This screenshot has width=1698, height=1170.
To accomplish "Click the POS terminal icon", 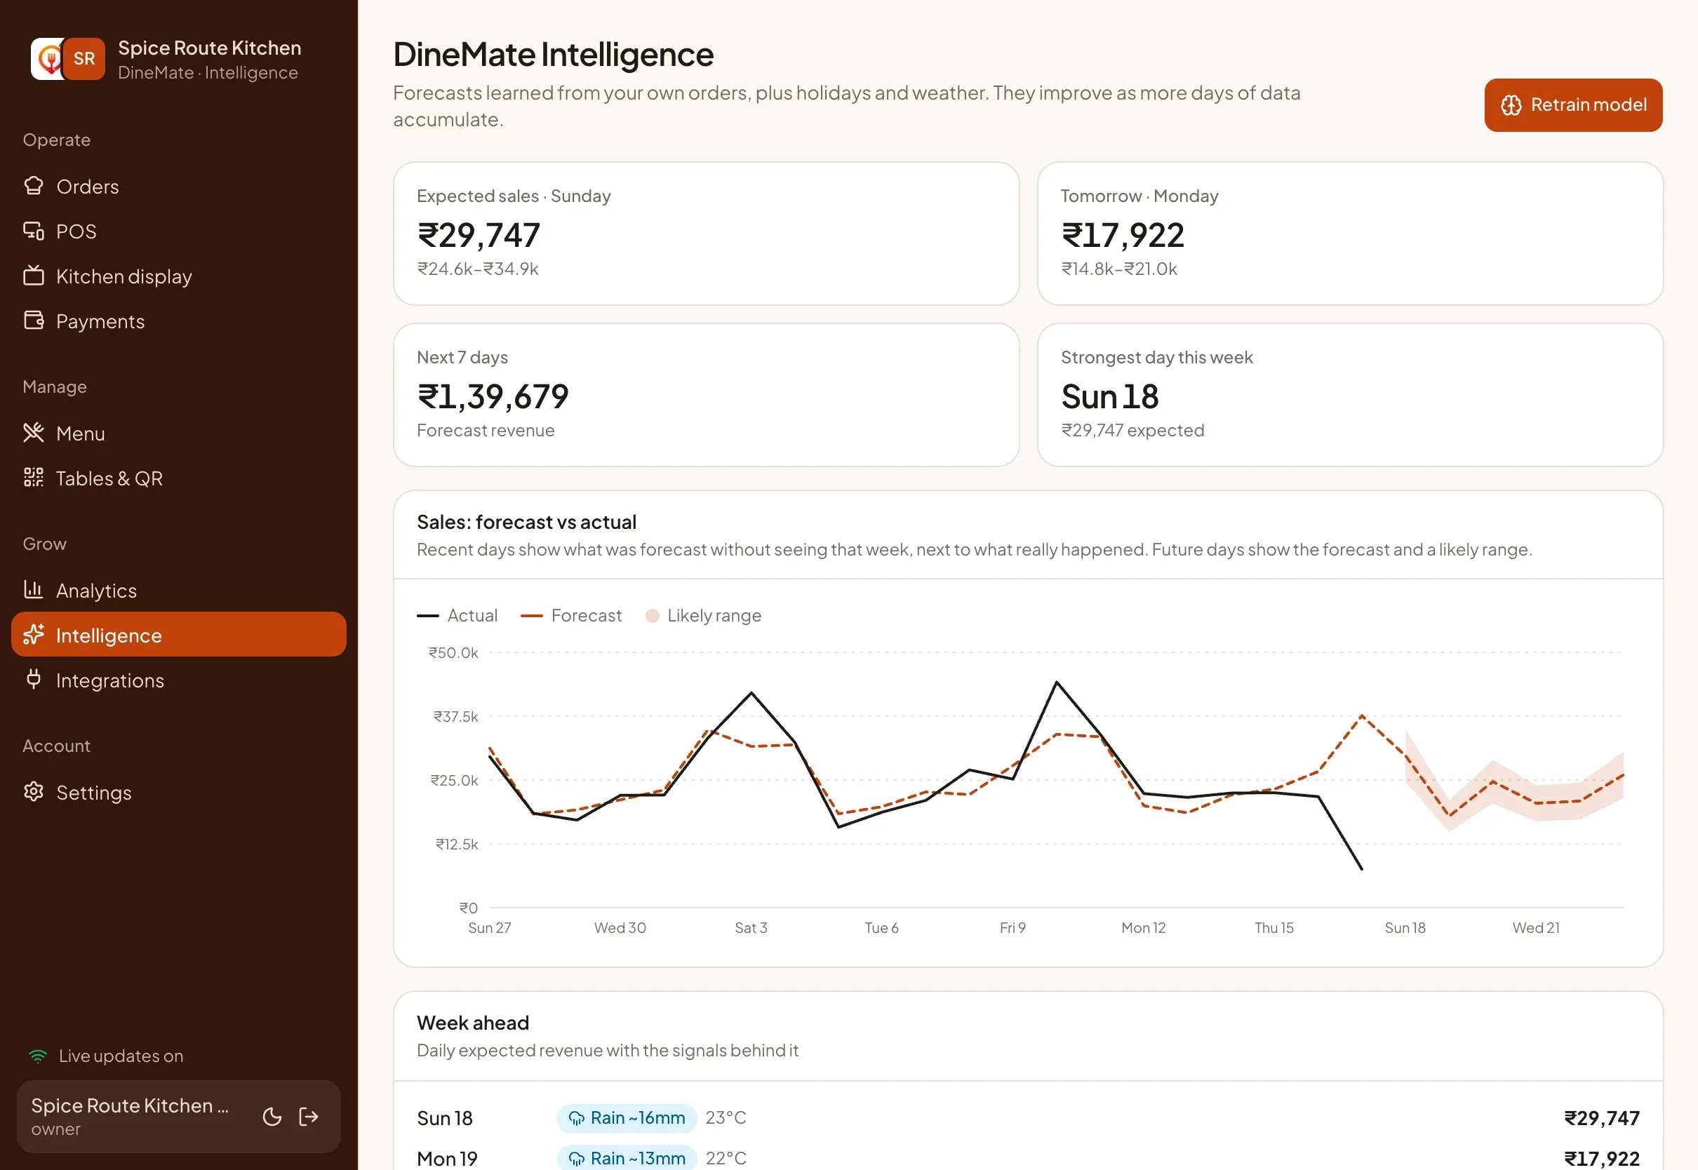I will pyautogui.click(x=34, y=231).
